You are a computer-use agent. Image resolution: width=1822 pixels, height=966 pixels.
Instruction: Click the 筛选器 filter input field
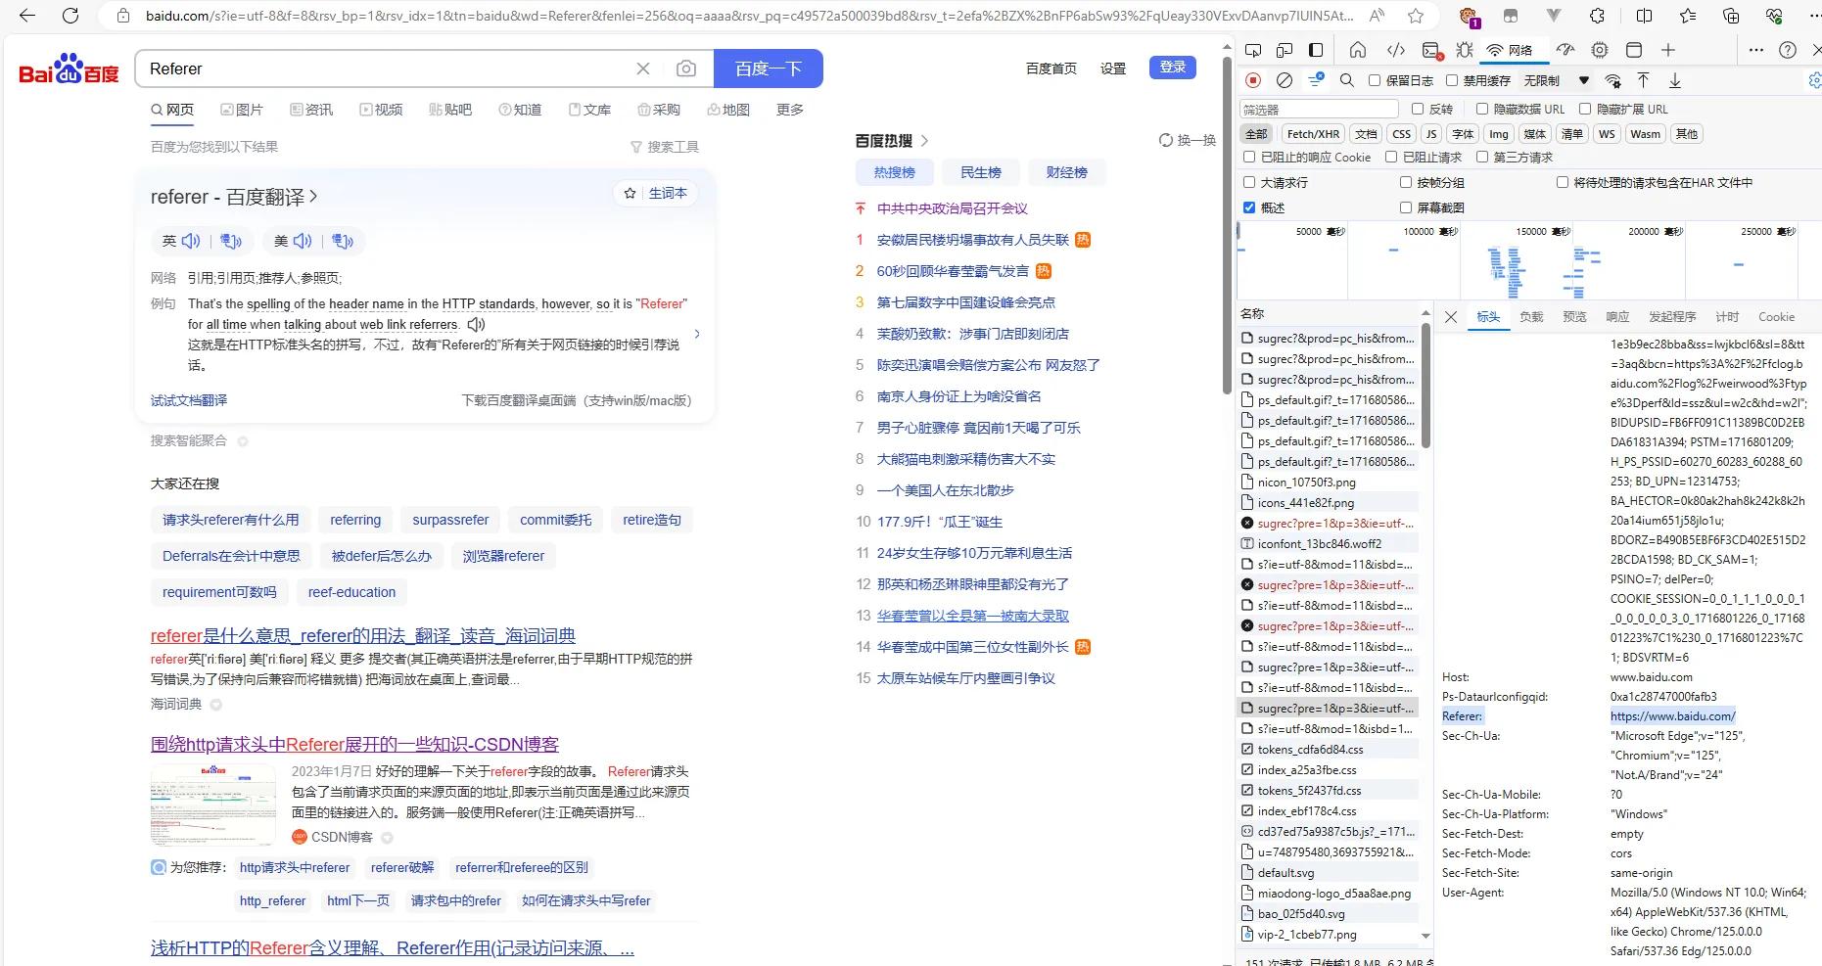[x=1317, y=109]
